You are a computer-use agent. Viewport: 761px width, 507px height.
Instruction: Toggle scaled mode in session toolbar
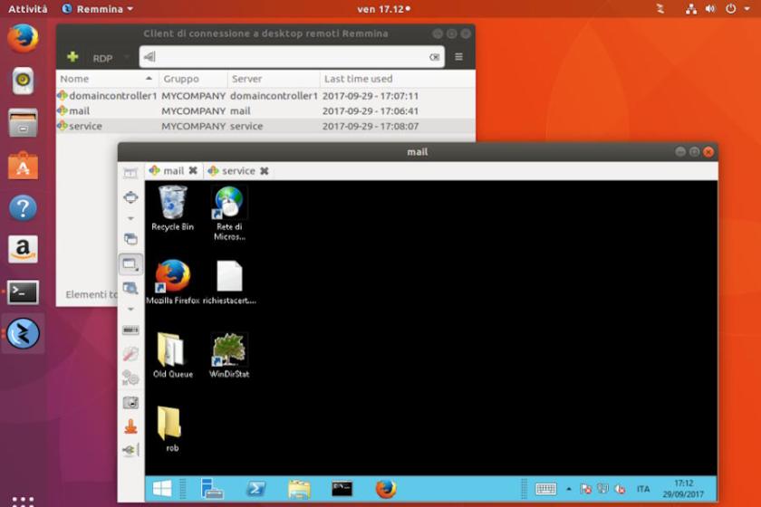pyautogui.click(x=130, y=288)
